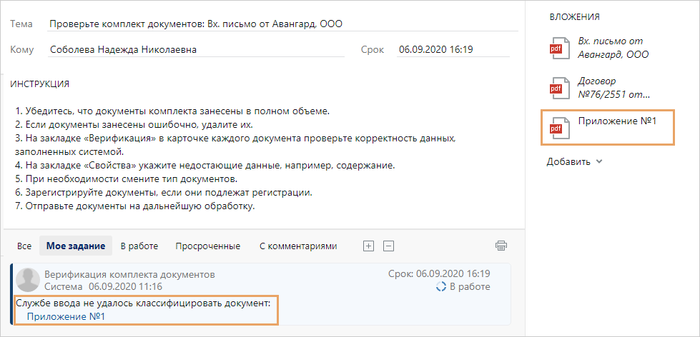Open the В работе tab
Image resolution: width=700 pixels, height=337 pixels.
click(139, 246)
